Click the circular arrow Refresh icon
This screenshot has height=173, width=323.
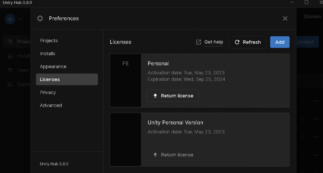tap(237, 42)
